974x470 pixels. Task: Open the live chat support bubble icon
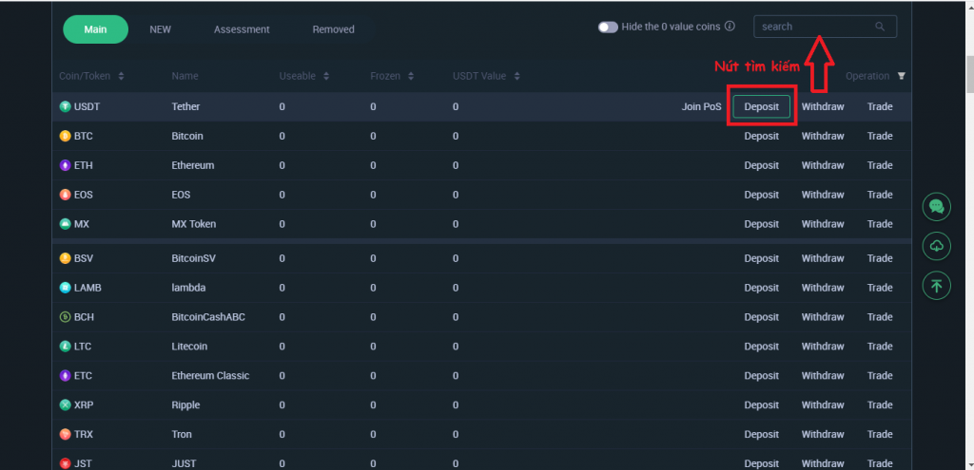[x=936, y=206]
